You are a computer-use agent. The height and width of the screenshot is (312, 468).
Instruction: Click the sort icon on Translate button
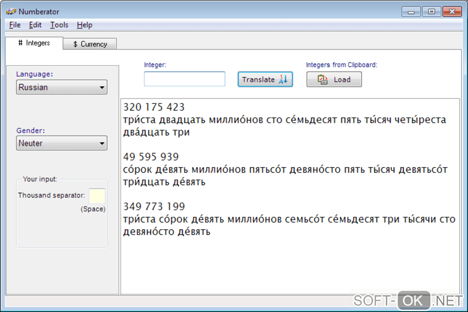[x=283, y=79]
